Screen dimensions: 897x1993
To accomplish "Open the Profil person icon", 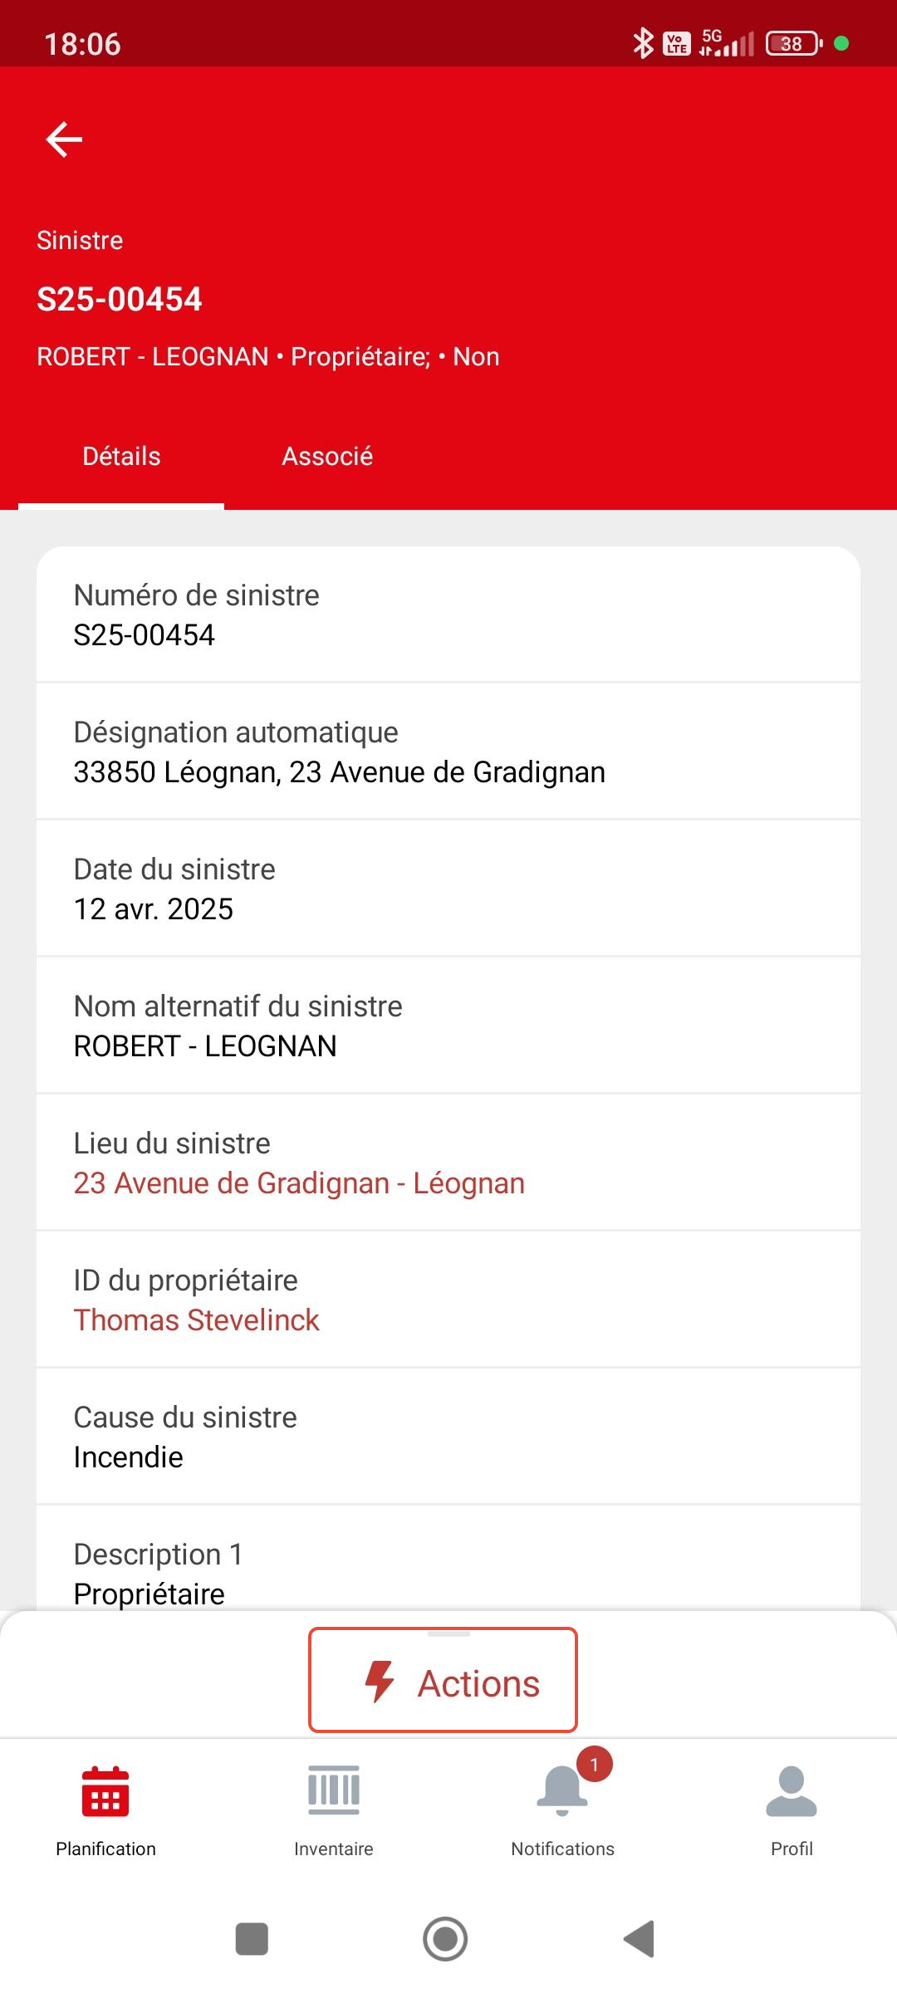I will coord(792,1790).
